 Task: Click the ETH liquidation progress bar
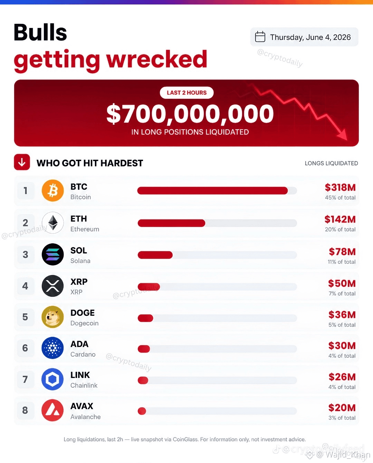[217, 223]
